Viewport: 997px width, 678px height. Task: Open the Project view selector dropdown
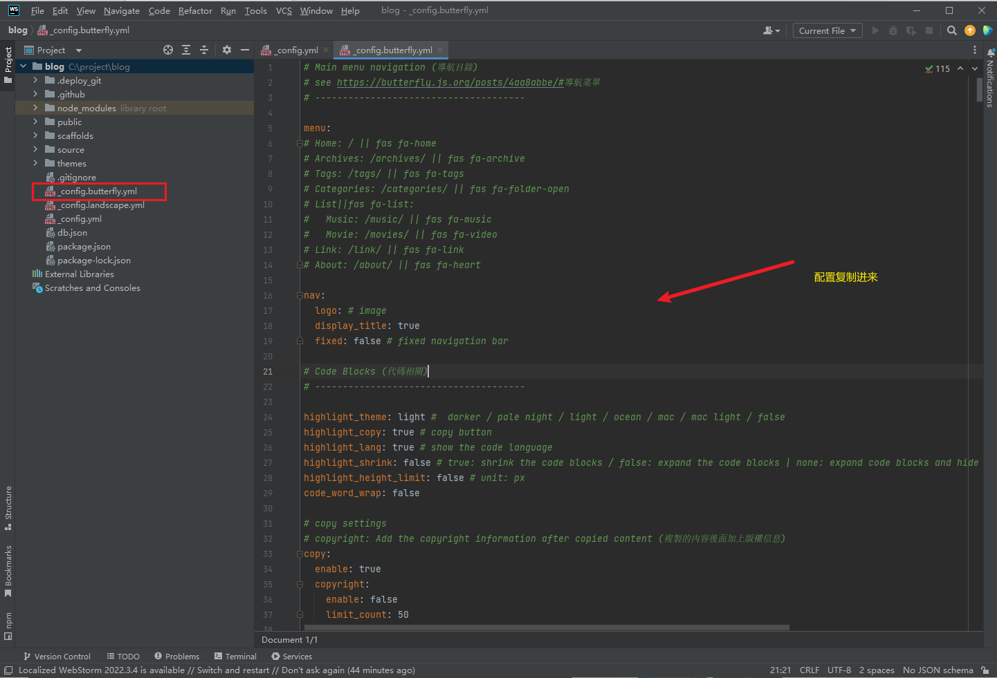click(x=53, y=50)
